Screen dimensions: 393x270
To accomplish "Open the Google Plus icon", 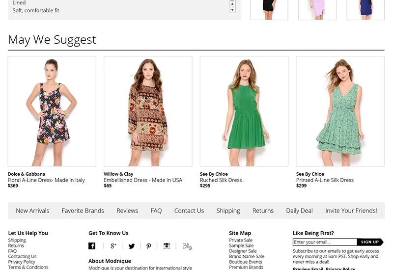I will tap(113, 246).
